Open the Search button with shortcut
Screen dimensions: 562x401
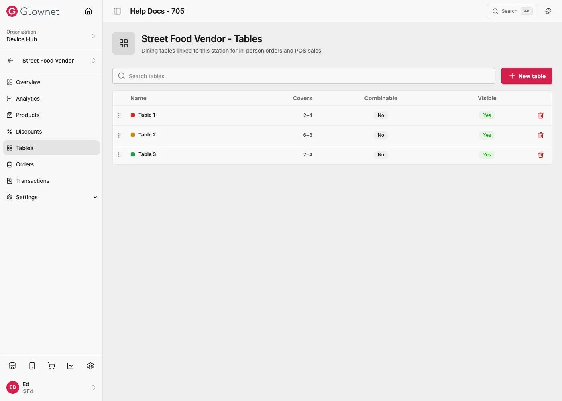tap(512, 11)
